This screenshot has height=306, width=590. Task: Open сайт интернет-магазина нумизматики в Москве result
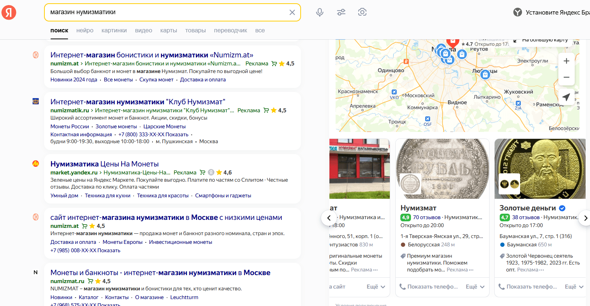(166, 217)
